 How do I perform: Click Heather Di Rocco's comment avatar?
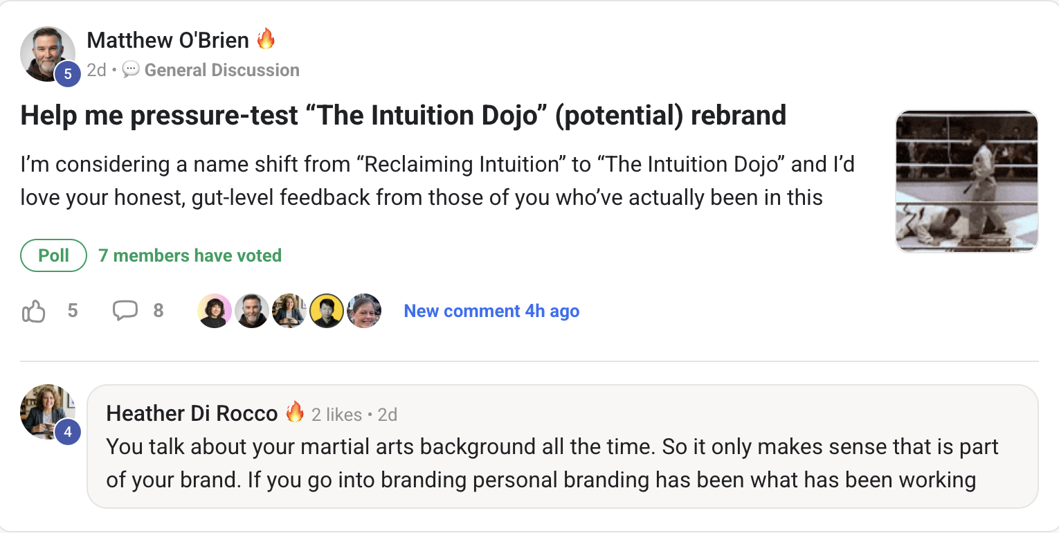pos(46,410)
